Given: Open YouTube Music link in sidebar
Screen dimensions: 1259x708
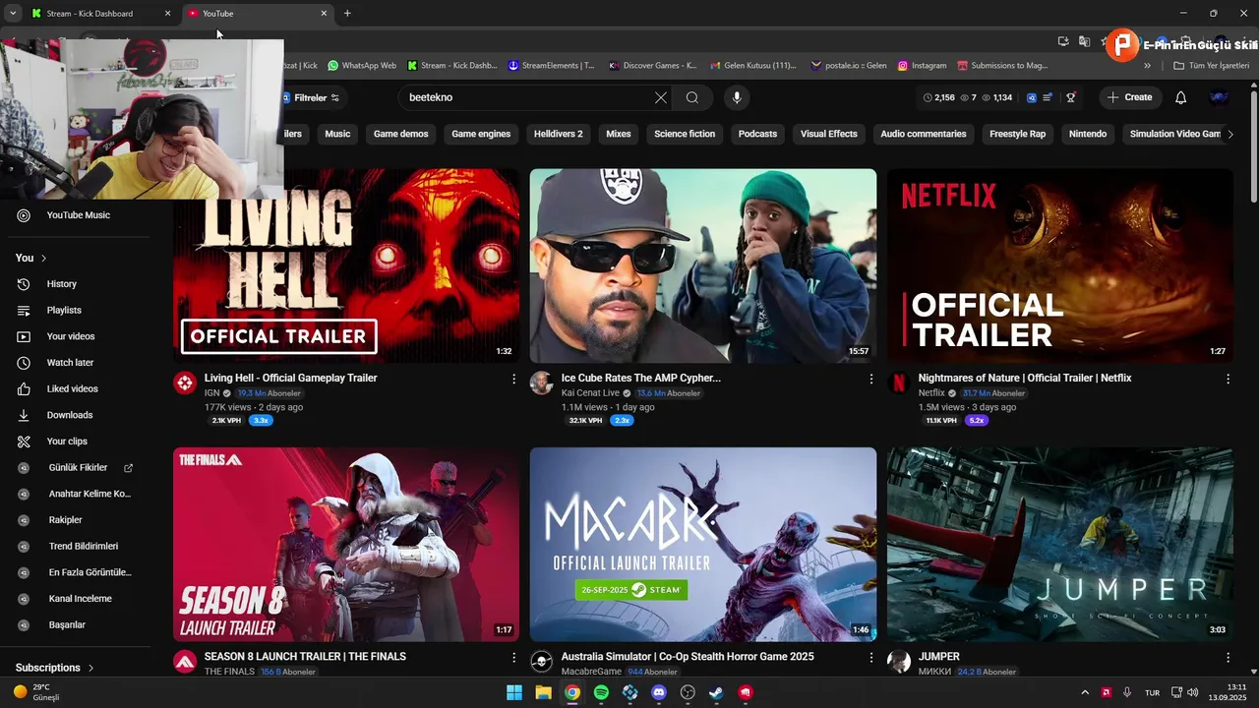Looking at the screenshot, I should pos(77,215).
